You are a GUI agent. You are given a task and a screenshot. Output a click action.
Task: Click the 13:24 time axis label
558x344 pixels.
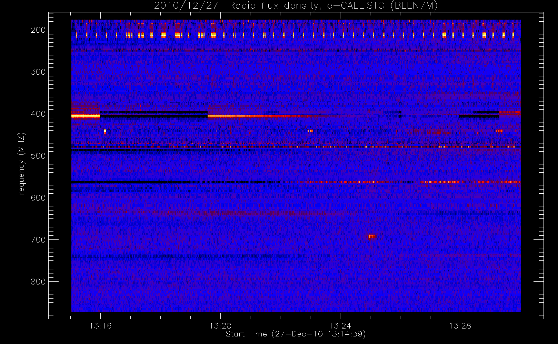[x=340, y=326]
